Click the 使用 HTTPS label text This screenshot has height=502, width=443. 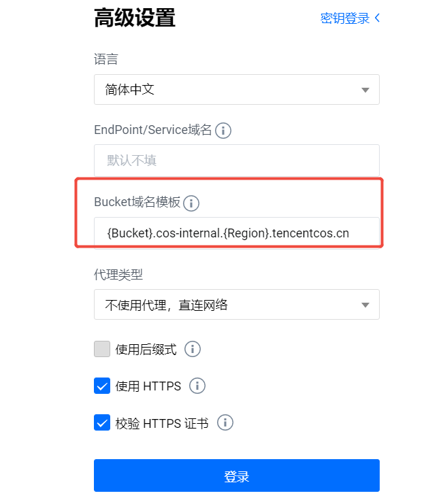click(x=148, y=386)
